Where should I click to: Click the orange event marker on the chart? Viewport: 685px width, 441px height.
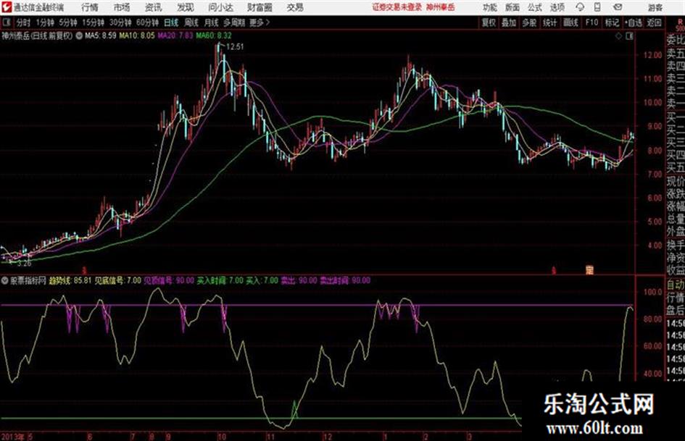point(589,269)
